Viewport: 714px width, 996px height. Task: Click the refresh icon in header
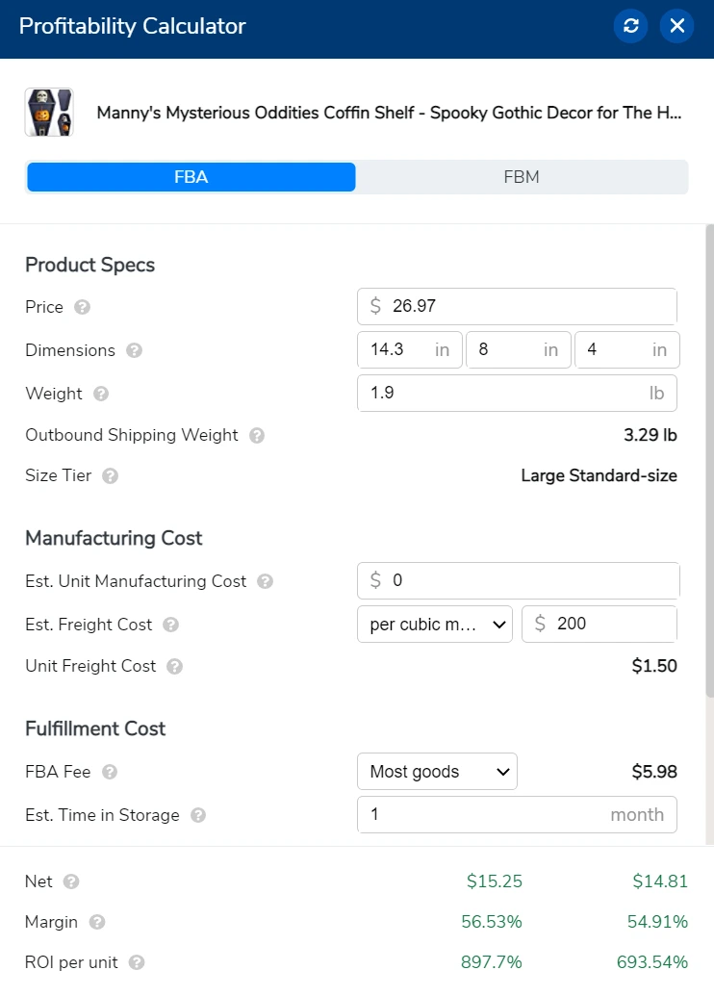631,26
